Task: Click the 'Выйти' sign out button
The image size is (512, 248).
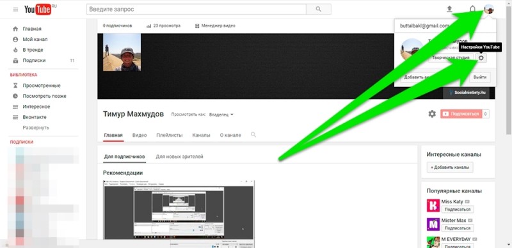Action: [x=480, y=77]
